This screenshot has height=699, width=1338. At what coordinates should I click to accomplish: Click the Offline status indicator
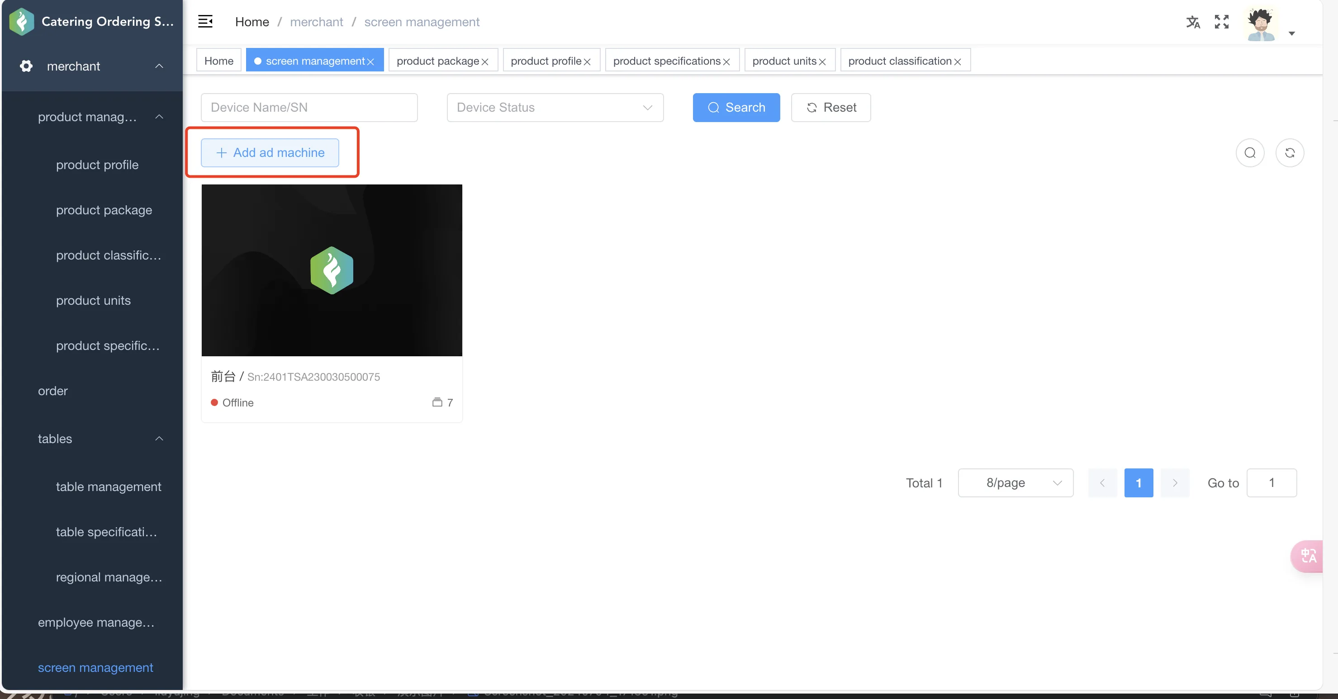coord(232,402)
